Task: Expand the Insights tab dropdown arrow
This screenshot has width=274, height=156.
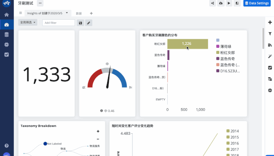Action: 67,13
